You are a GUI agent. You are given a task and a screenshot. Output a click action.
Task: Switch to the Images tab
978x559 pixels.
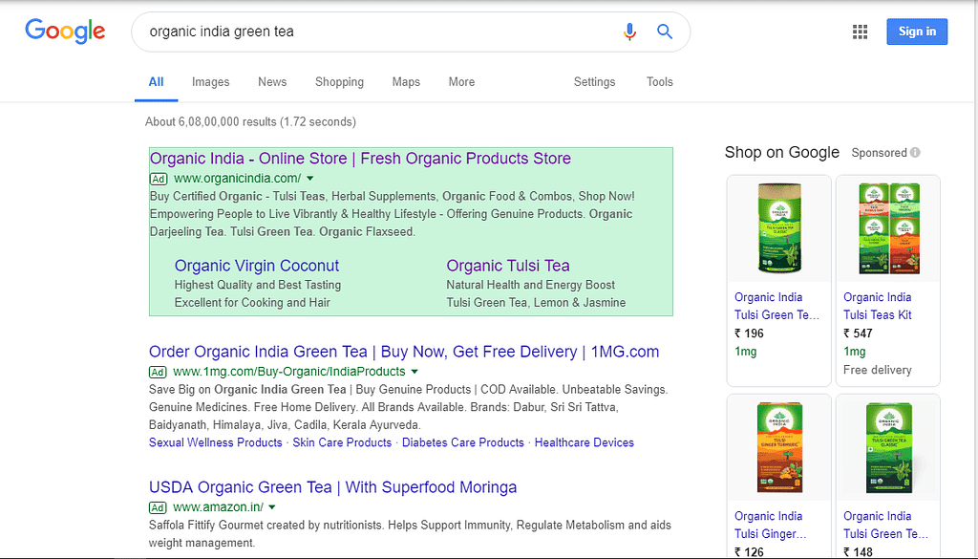click(210, 82)
